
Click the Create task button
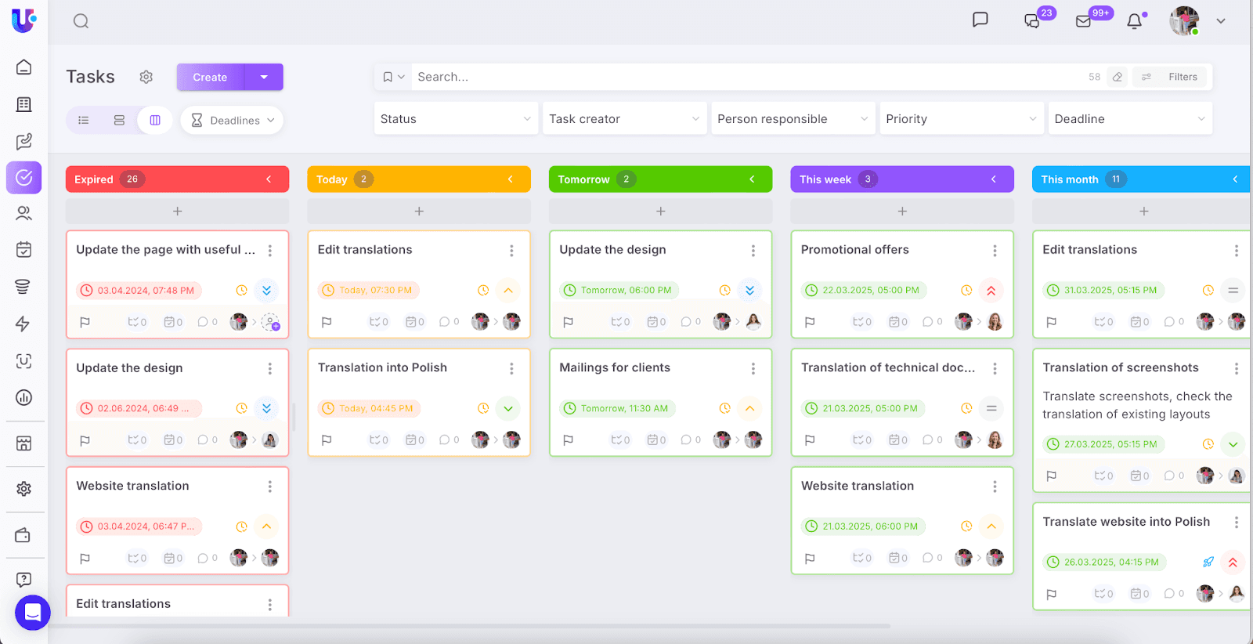(x=210, y=77)
